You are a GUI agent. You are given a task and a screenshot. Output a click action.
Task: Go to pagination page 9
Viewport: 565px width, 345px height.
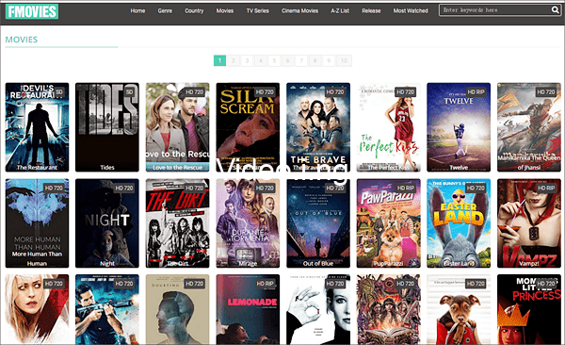pos(329,60)
